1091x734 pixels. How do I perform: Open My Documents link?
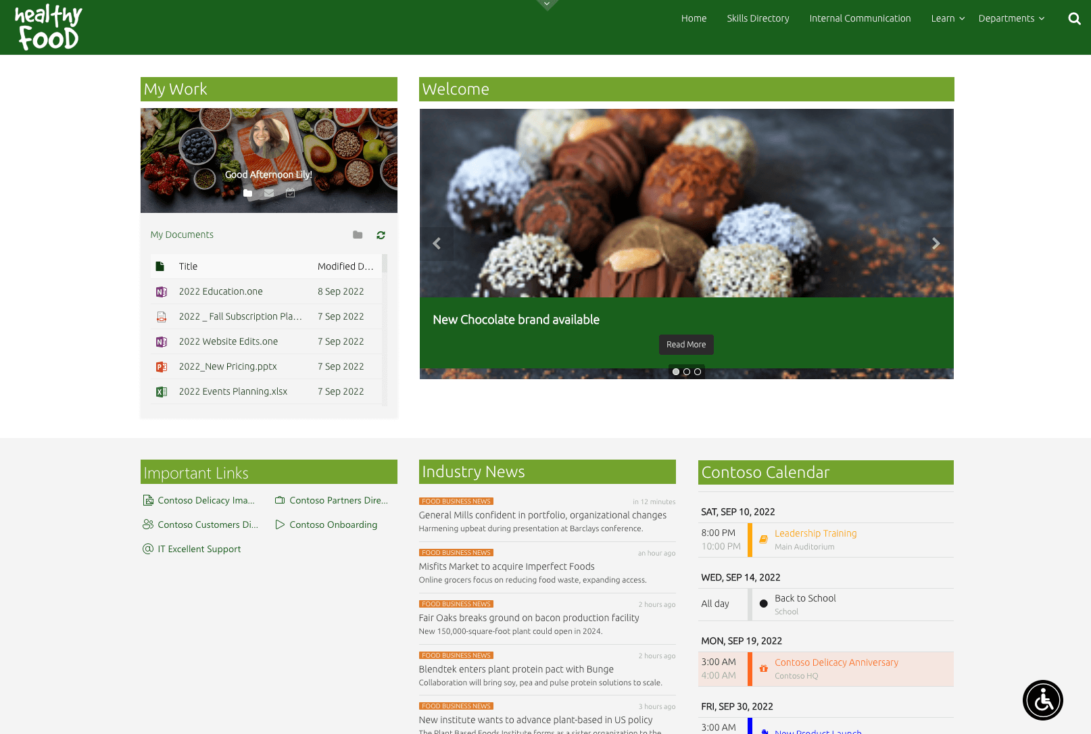tap(182, 235)
